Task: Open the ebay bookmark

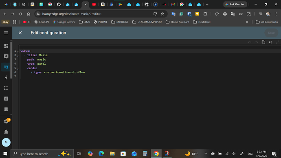Action: click(5, 22)
